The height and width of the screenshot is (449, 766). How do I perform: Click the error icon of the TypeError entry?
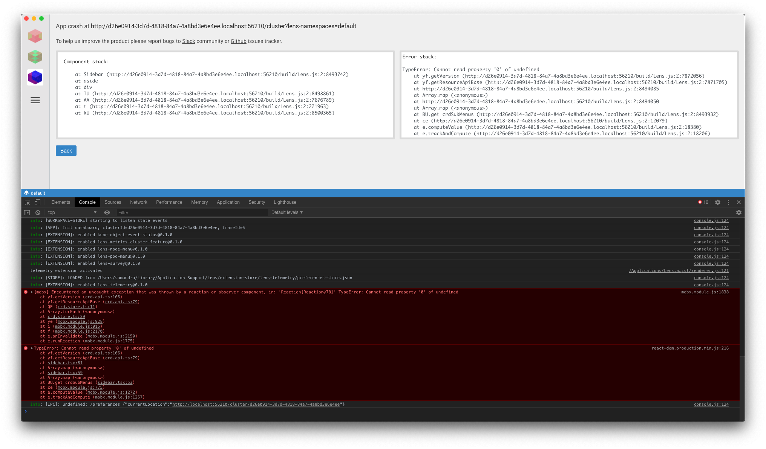point(26,348)
